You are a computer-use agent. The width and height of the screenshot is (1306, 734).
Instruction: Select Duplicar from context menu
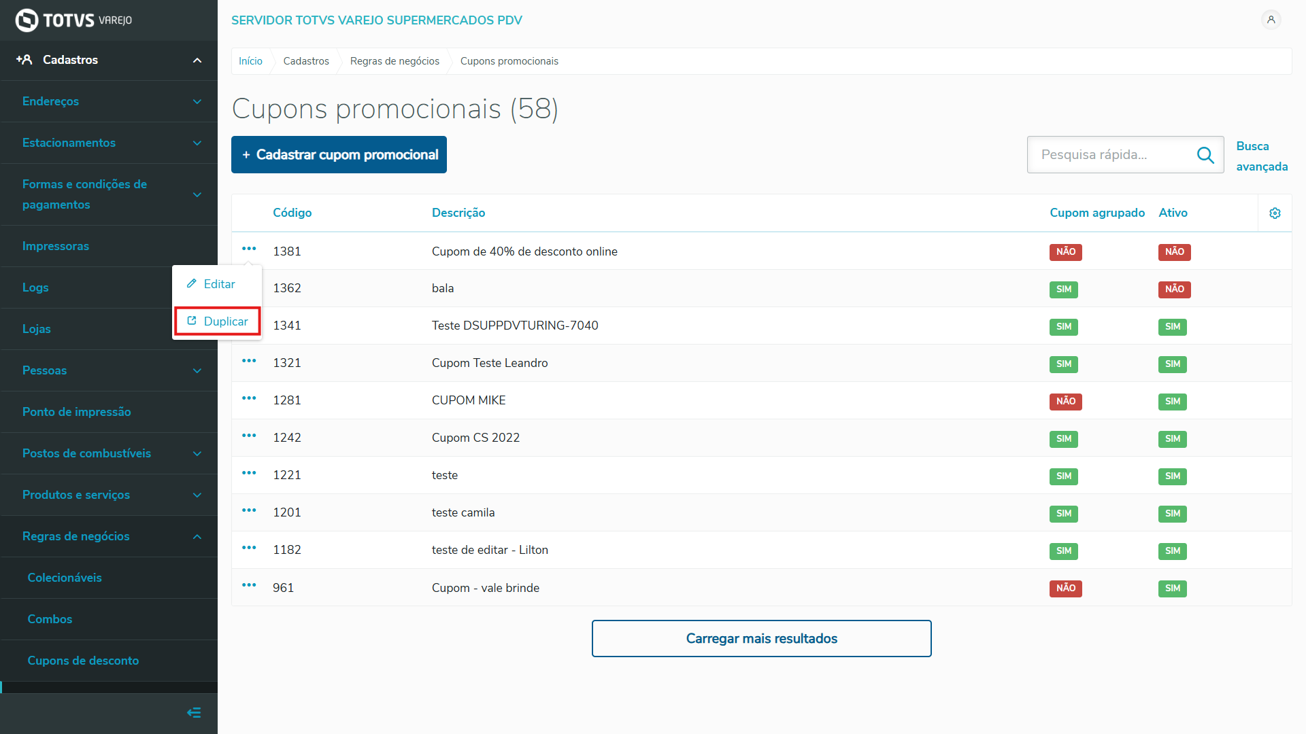click(218, 321)
